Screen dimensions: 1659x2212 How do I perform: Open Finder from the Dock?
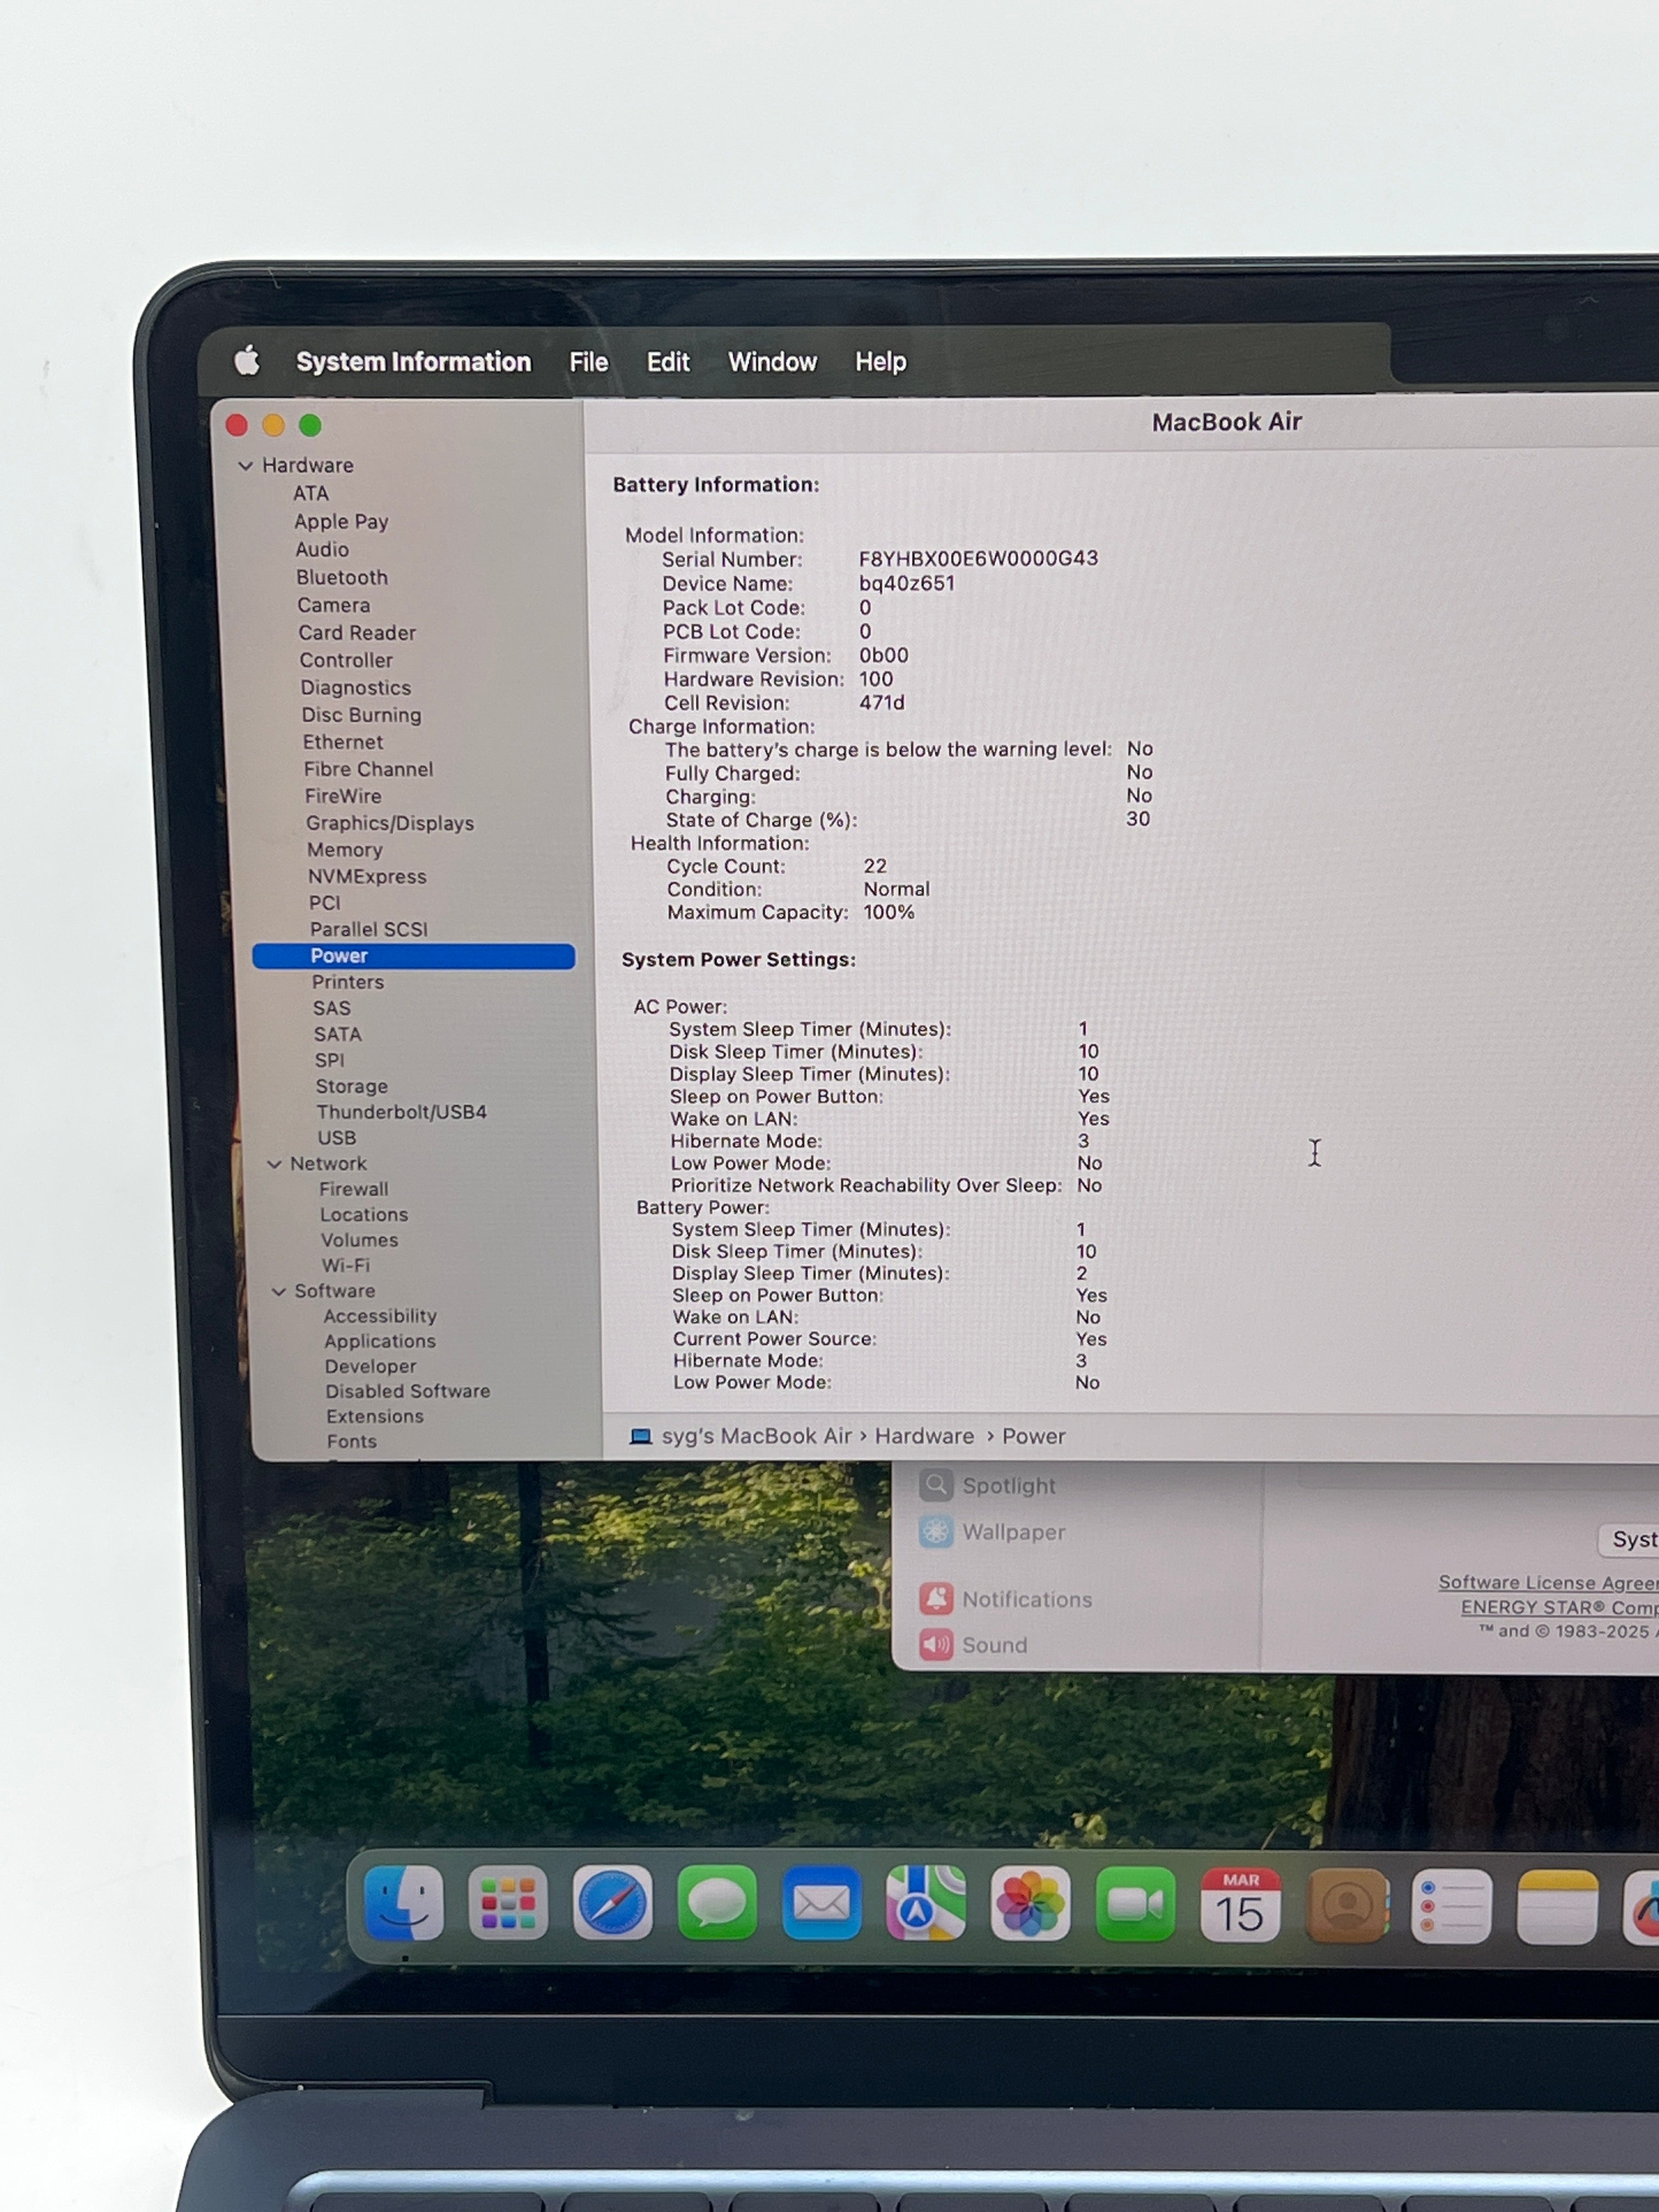[403, 1903]
